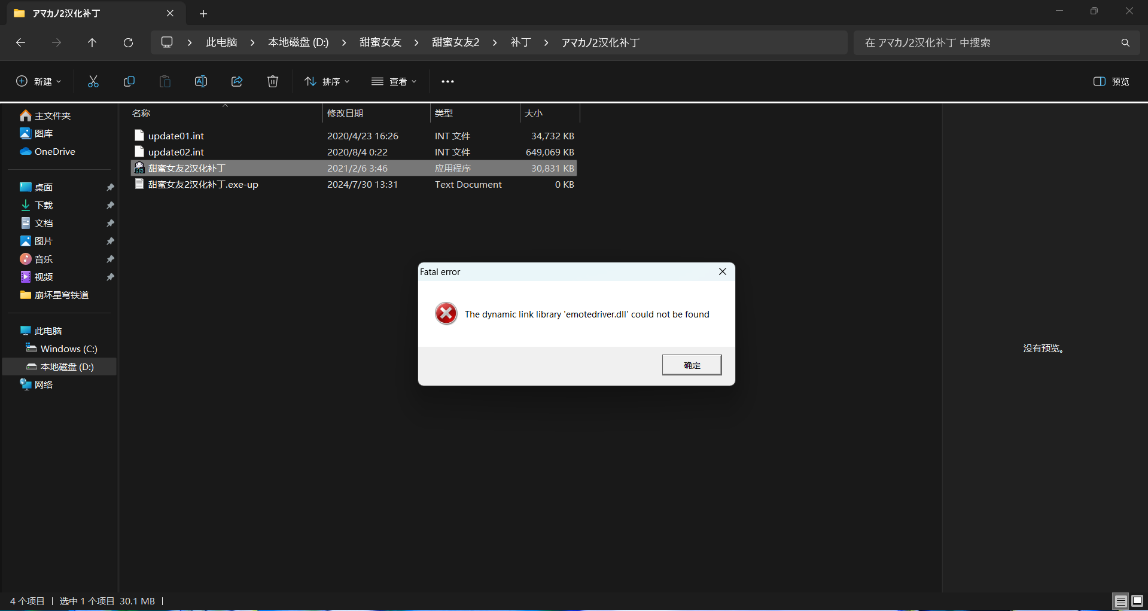The height and width of the screenshot is (611, 1148).
Task: Expand chevron after 此电脑 in address bar
Action: tap(252, 42)
